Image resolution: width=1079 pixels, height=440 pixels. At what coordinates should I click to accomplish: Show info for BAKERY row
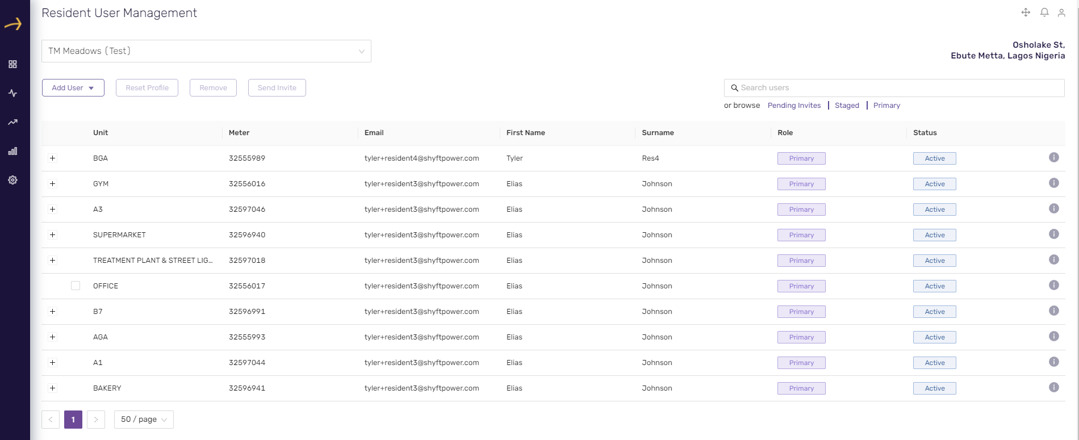tap(1054, 387)
